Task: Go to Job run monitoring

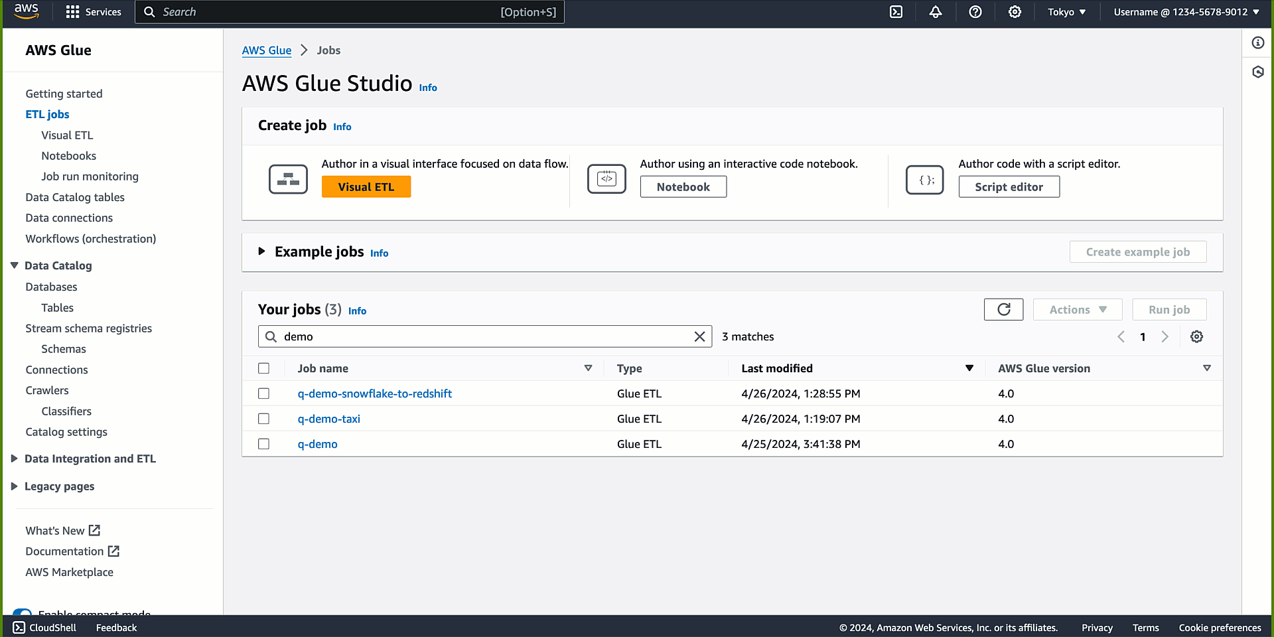Action: (x=90, y=177)
